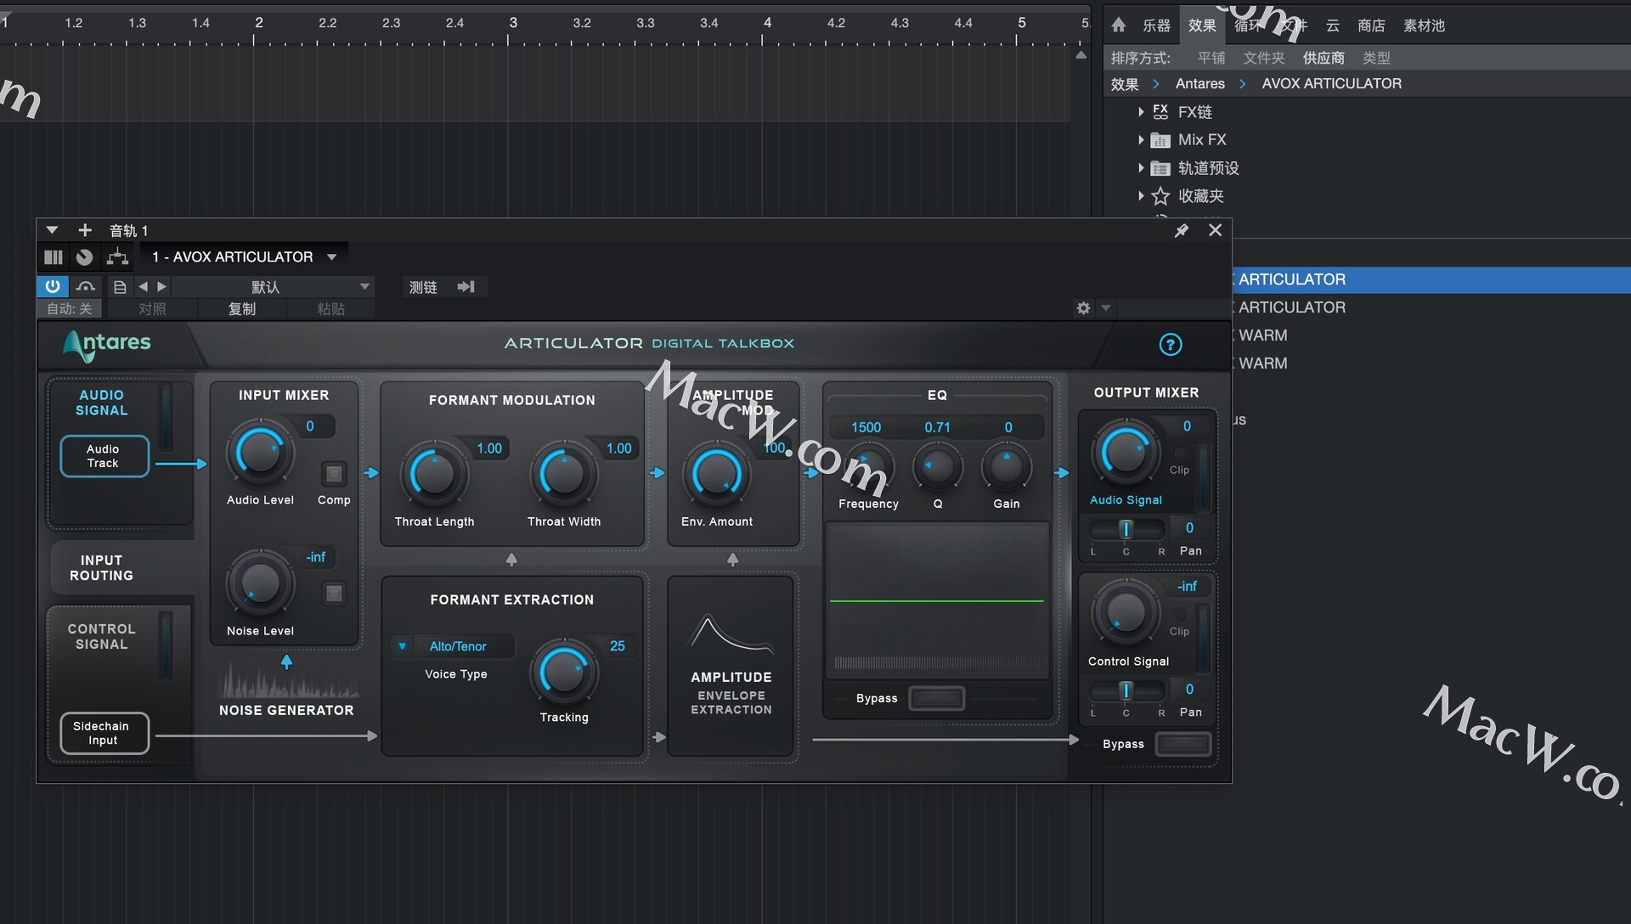Click the 复制 copy button
The width and height of the screenshot is (1631, 924).
pos(242,308)
